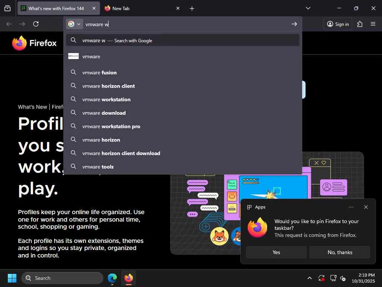Open the Firefox View tab list icon
This screenshot has height=287, width=382.
pos(7,8)
